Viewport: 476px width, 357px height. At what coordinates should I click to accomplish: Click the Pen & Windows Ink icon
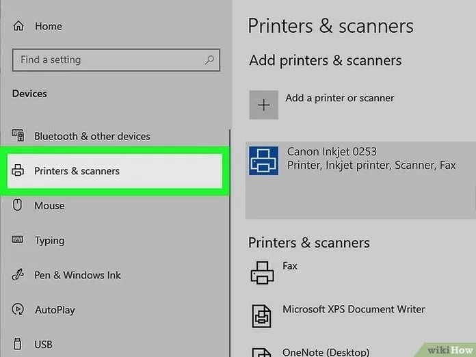click(x=18, y=275)
